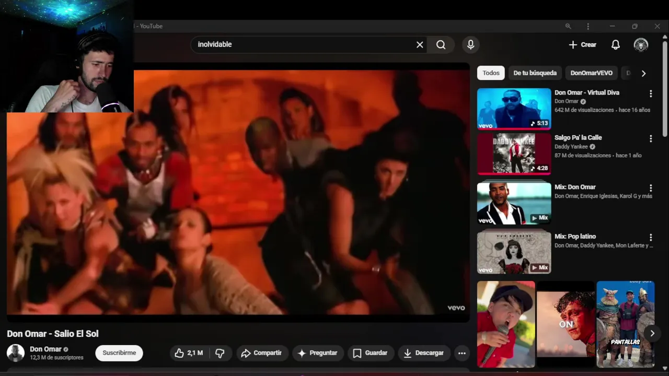The height and width of the screenshot is (376, 669).
Task: Open options menu for Virtual Diva video
Action: tap(651, 93)
